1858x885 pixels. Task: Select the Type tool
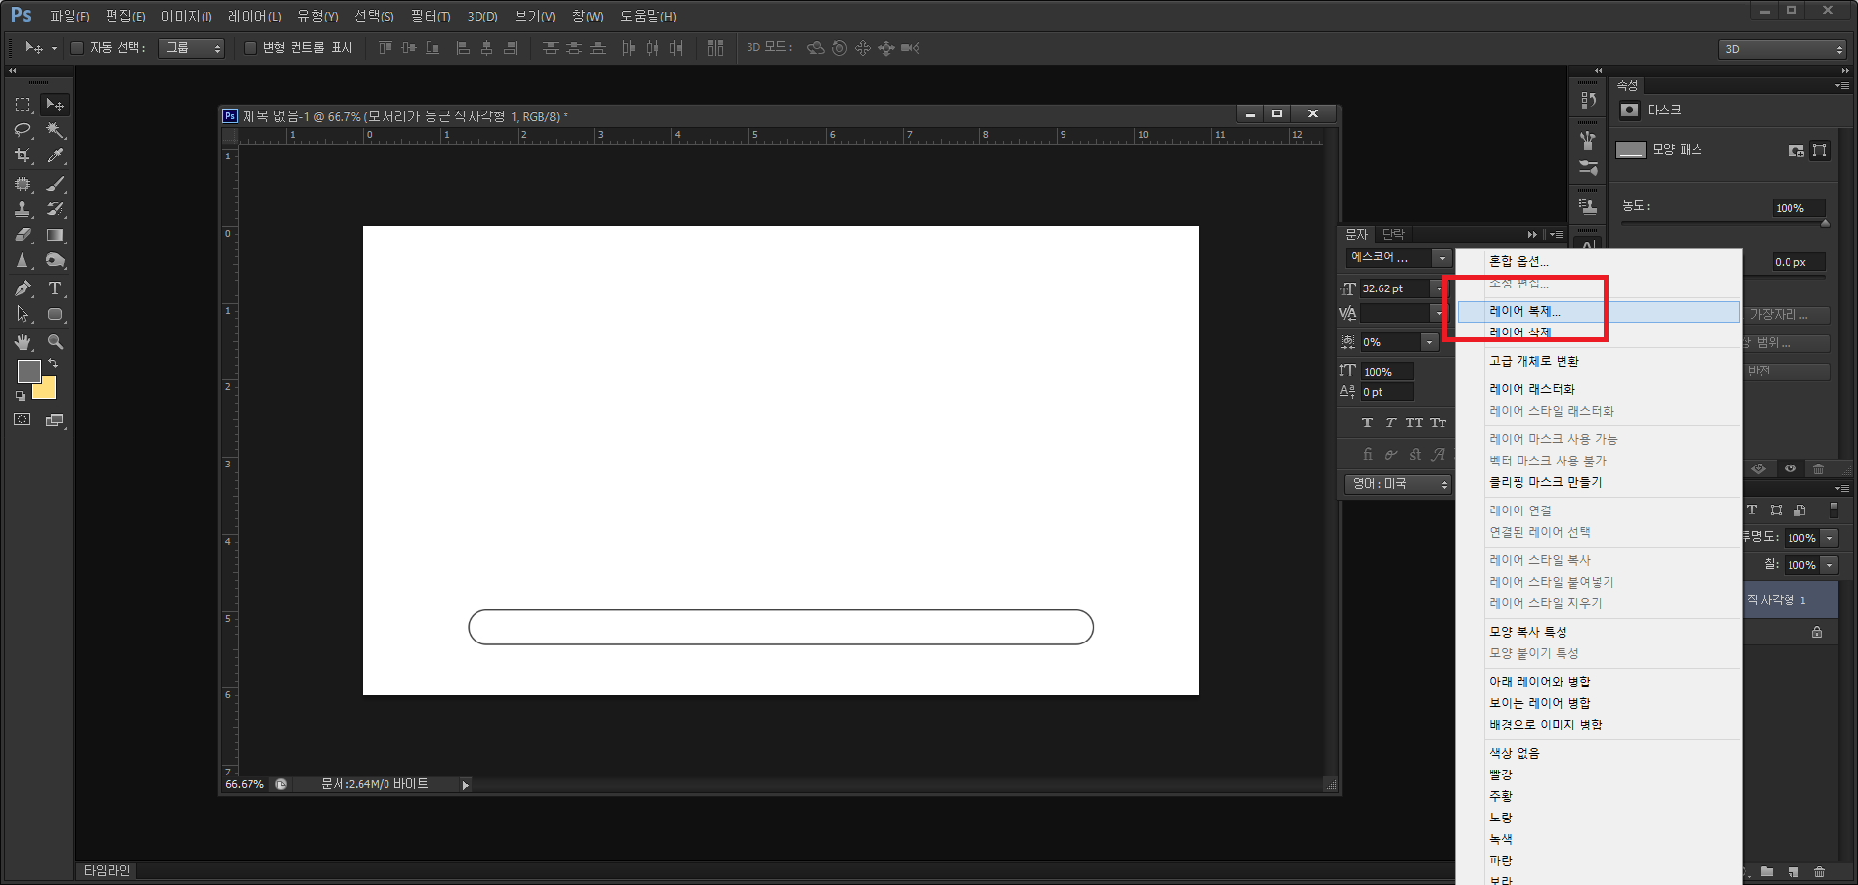coord(55,288)
